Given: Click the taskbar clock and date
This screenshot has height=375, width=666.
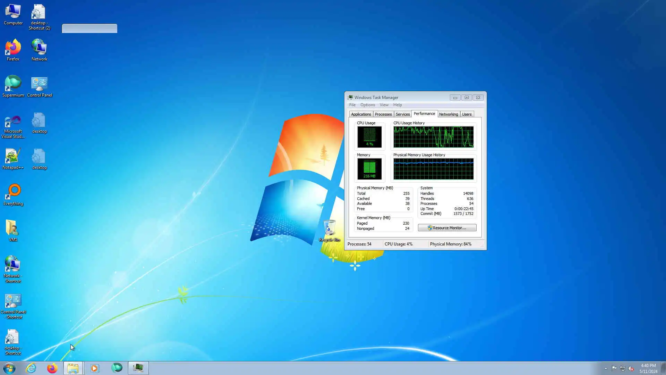Looking at the screenshot, I should click(648, 368).
